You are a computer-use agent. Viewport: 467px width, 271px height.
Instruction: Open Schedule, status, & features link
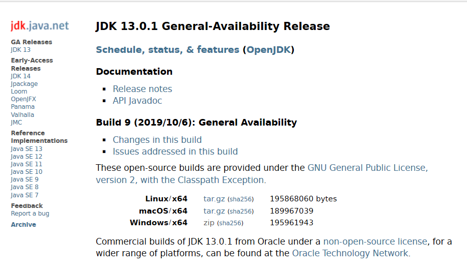168,49
